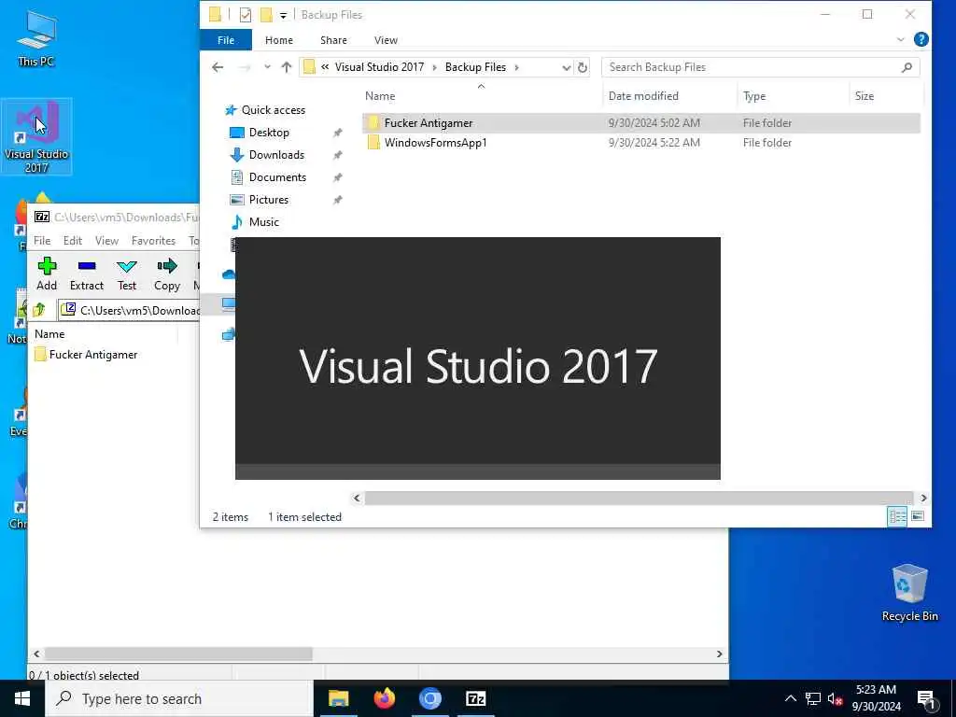This screenshot has height=717, width=956.
Task: Select Fucker Antigamer folder in 7-Zip
Action: click(x=92, y=354)
